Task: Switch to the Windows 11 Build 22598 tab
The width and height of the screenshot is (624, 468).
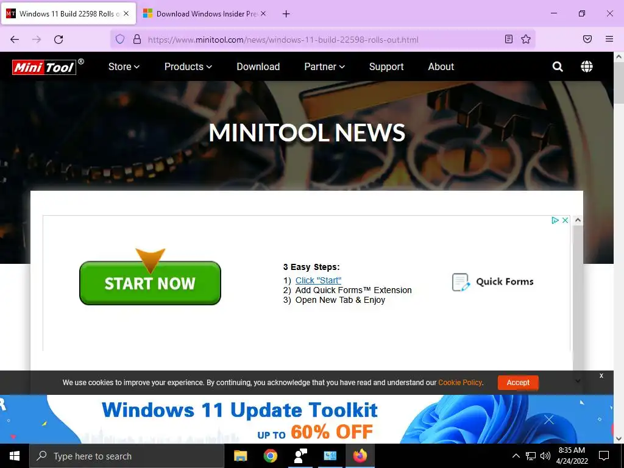Action: (68, 13)
